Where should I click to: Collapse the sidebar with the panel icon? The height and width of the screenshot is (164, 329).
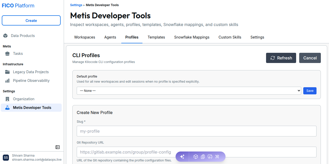[x=58, y=147]
